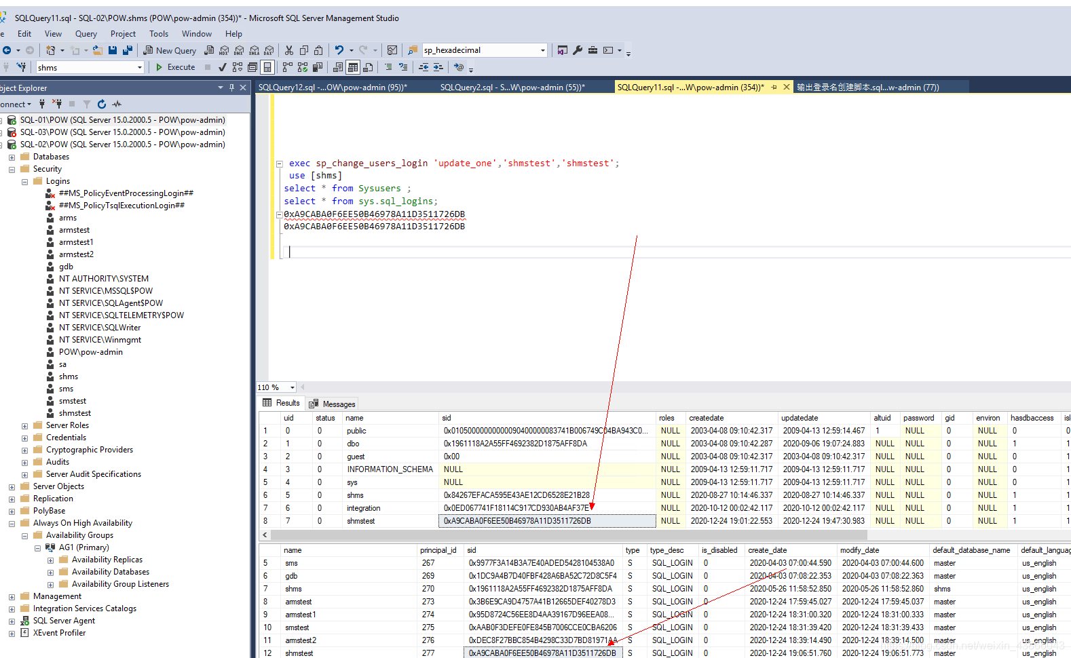Expand the Server Roles node

pos(24,425)
